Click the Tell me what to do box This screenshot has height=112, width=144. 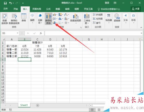click(109, 9)
